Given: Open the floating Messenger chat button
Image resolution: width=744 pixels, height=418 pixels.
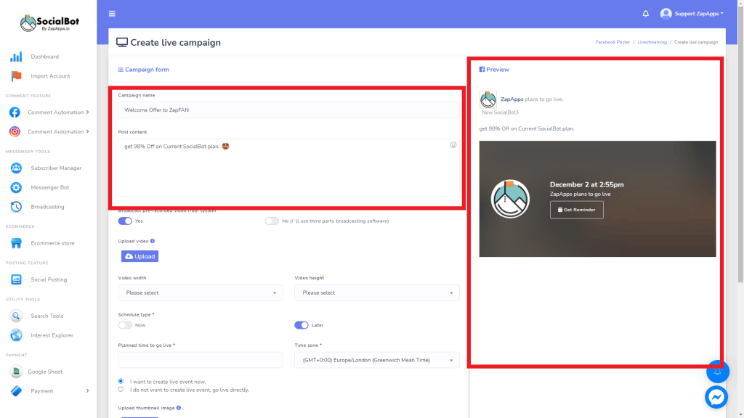Looking at the screenshot, I should (716, 397).
